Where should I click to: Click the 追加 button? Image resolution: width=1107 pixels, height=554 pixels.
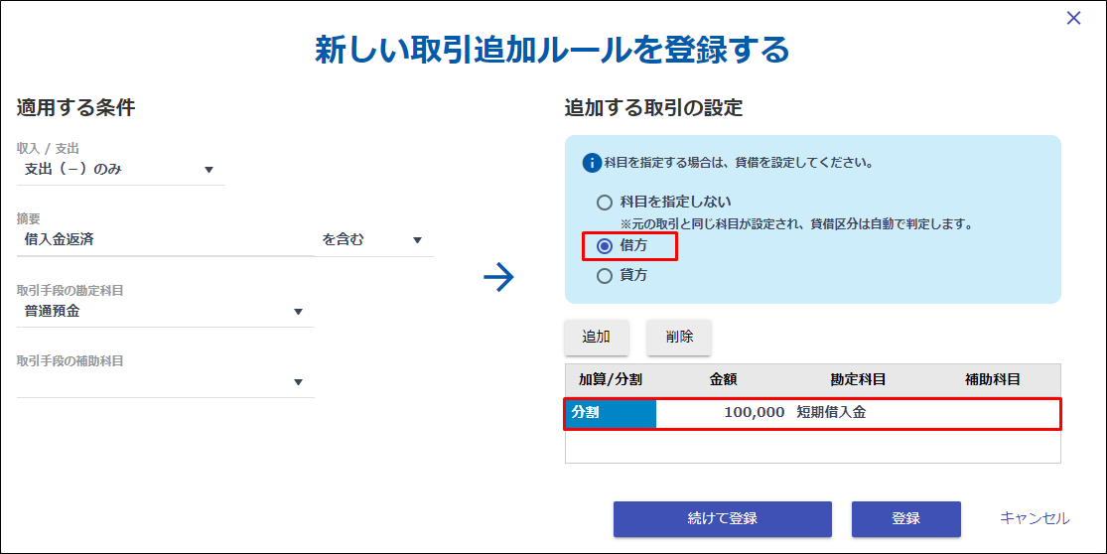(x=596, y=337)
